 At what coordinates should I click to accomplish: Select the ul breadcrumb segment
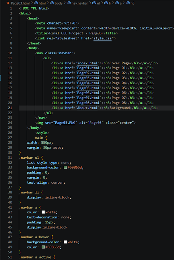tap(98, 3)
